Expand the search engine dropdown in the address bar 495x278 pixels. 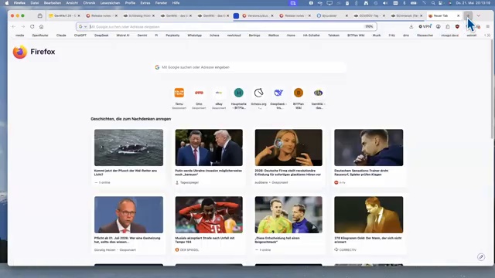(x=83, y=27)
